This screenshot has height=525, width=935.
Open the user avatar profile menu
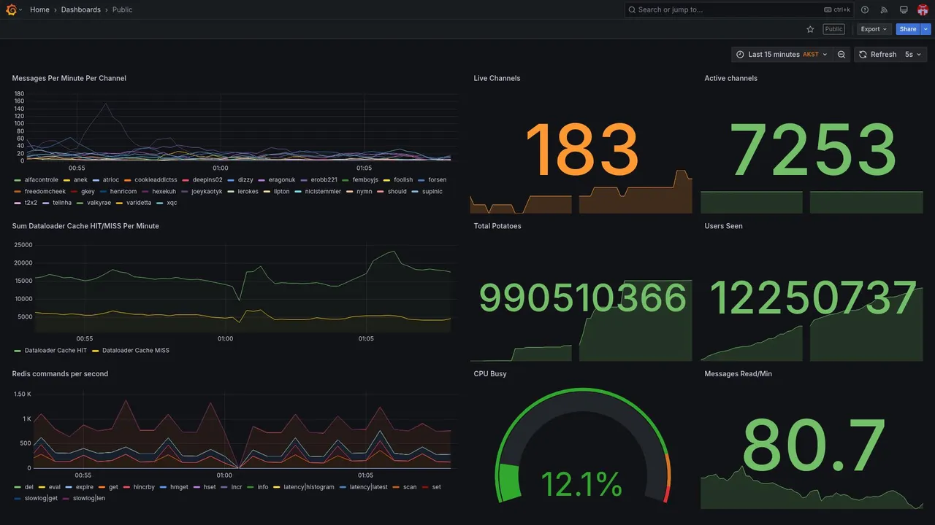(x=923, y=9)
